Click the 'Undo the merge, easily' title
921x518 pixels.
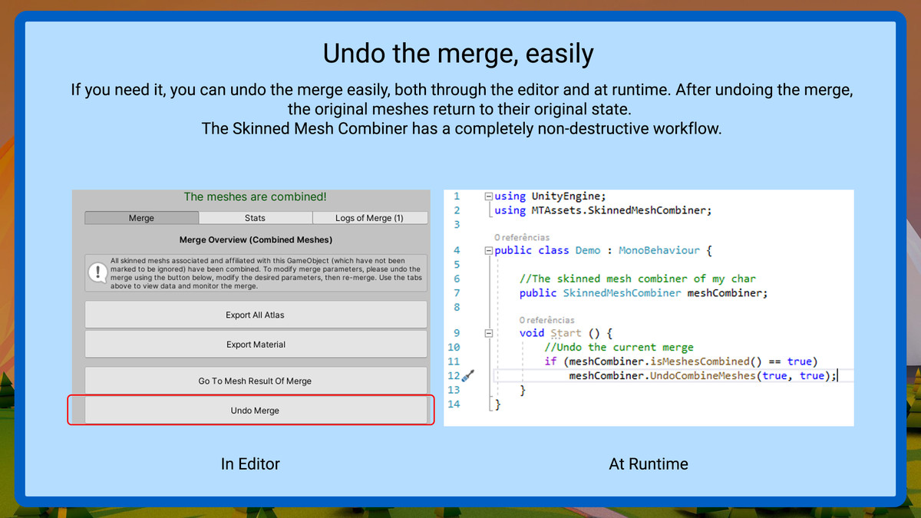click(x=458, y=54)
